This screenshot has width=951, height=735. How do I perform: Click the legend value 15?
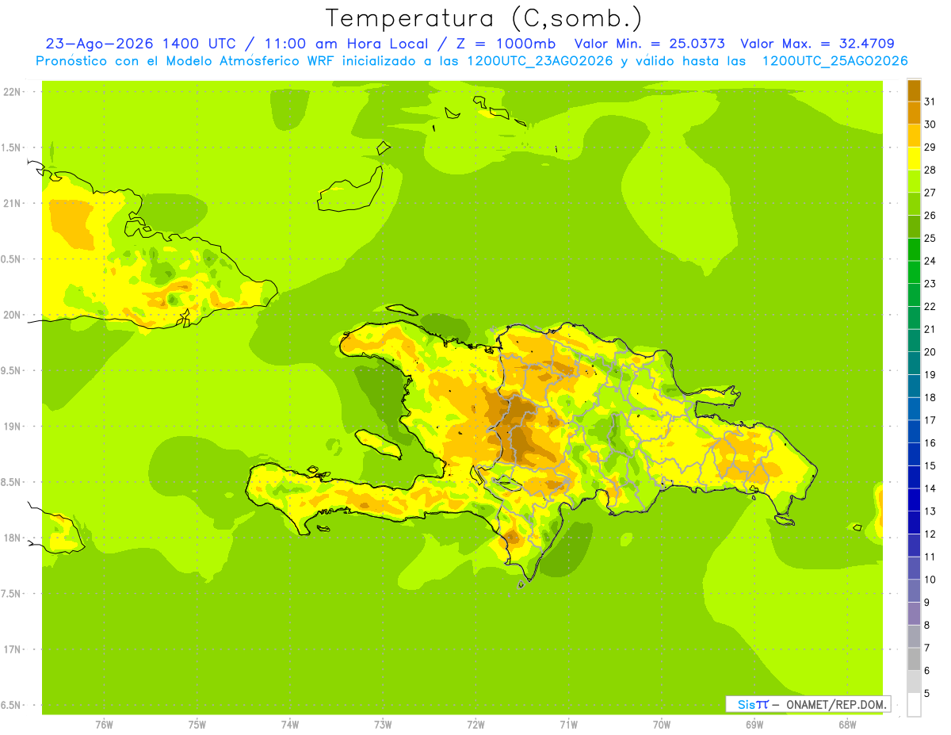click(930, 466)
